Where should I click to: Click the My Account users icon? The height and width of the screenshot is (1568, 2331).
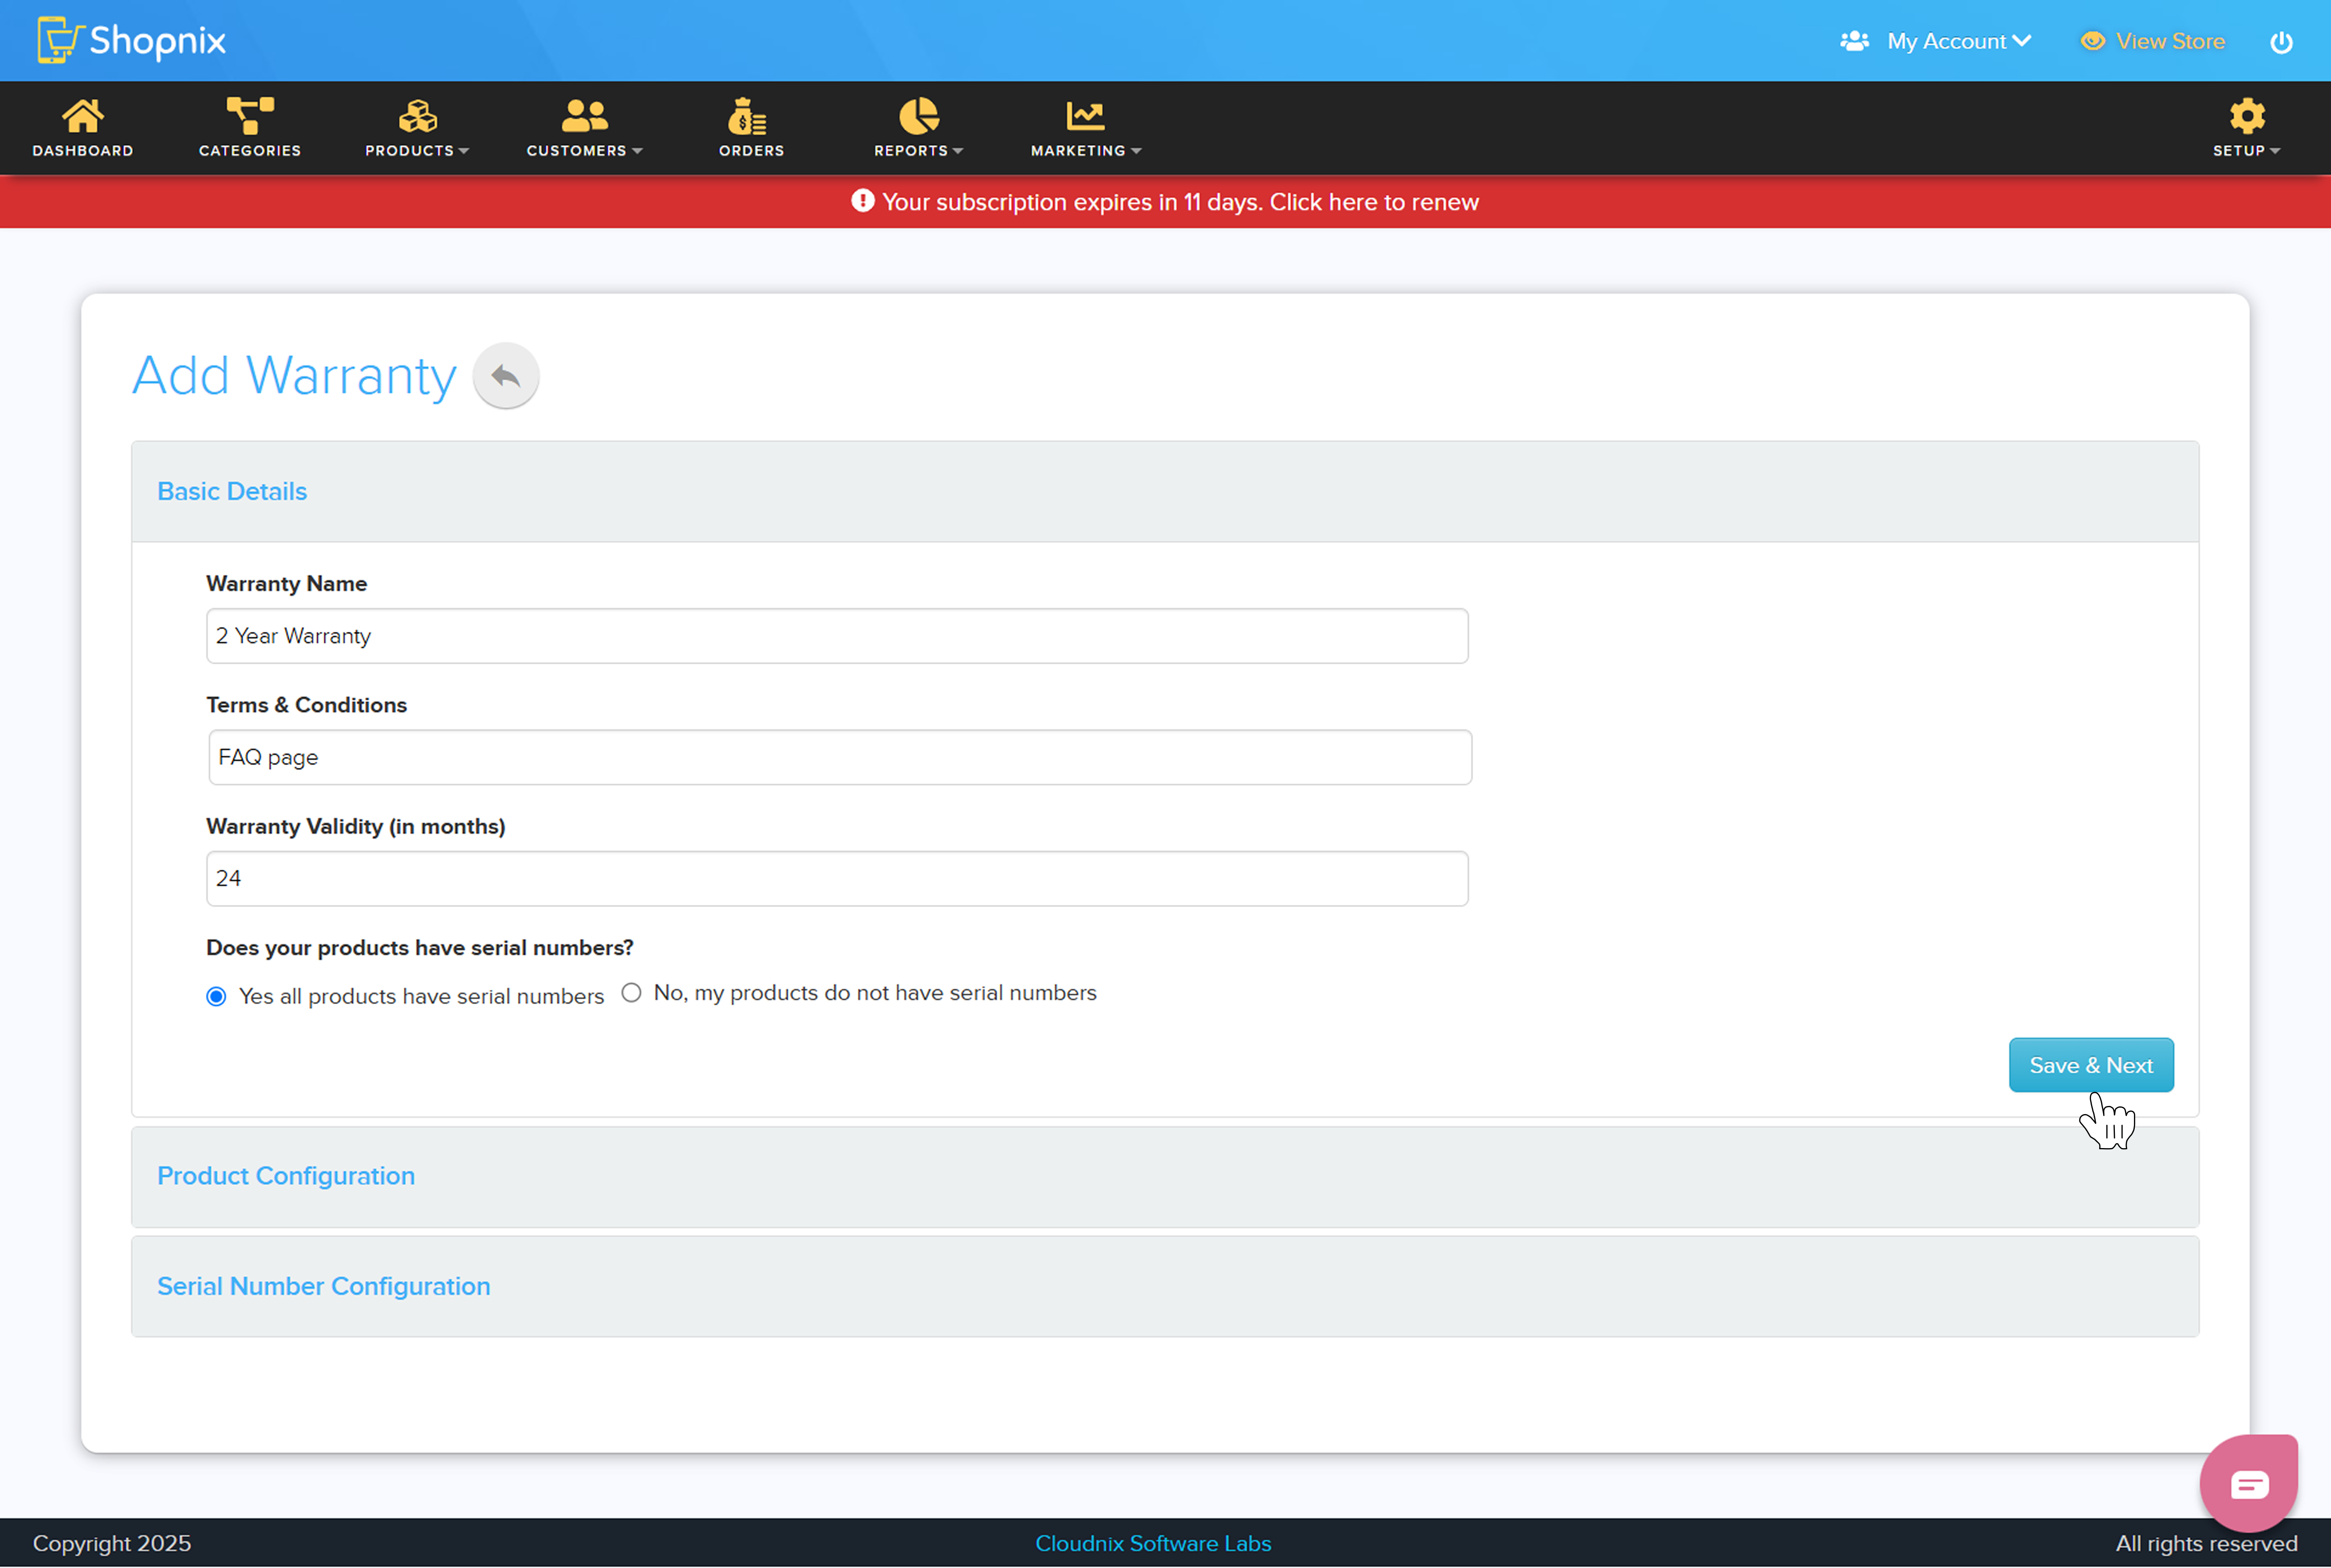coord(1854,41)
